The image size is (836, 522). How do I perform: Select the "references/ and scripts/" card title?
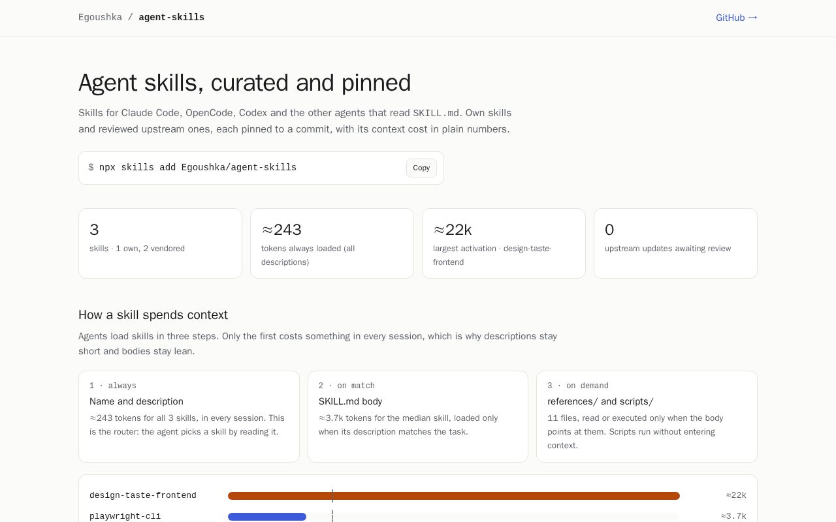(x=600, y=401)
